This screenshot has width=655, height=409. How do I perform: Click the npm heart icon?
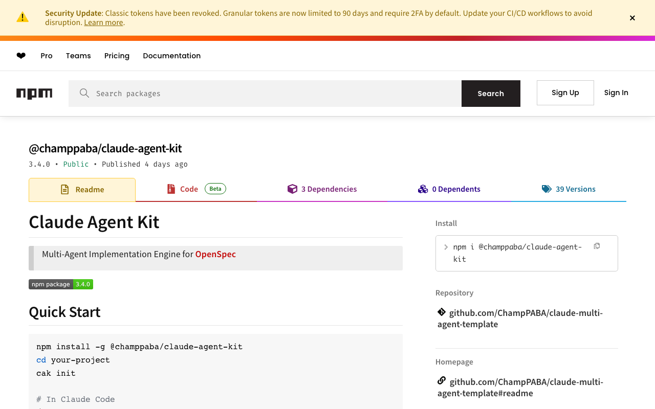tap(21, 56)
